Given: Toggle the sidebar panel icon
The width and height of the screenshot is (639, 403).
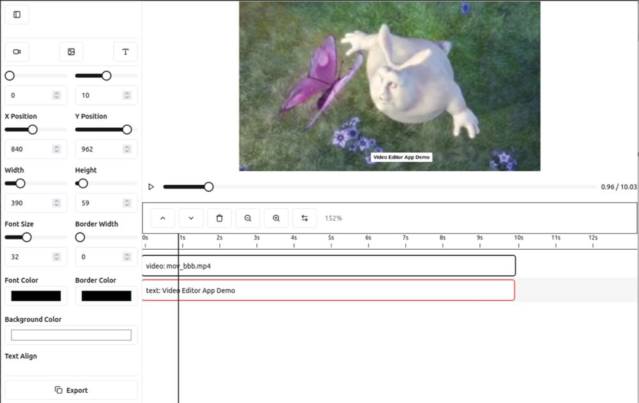Looking at the screenshot, I should pos(17,15).
